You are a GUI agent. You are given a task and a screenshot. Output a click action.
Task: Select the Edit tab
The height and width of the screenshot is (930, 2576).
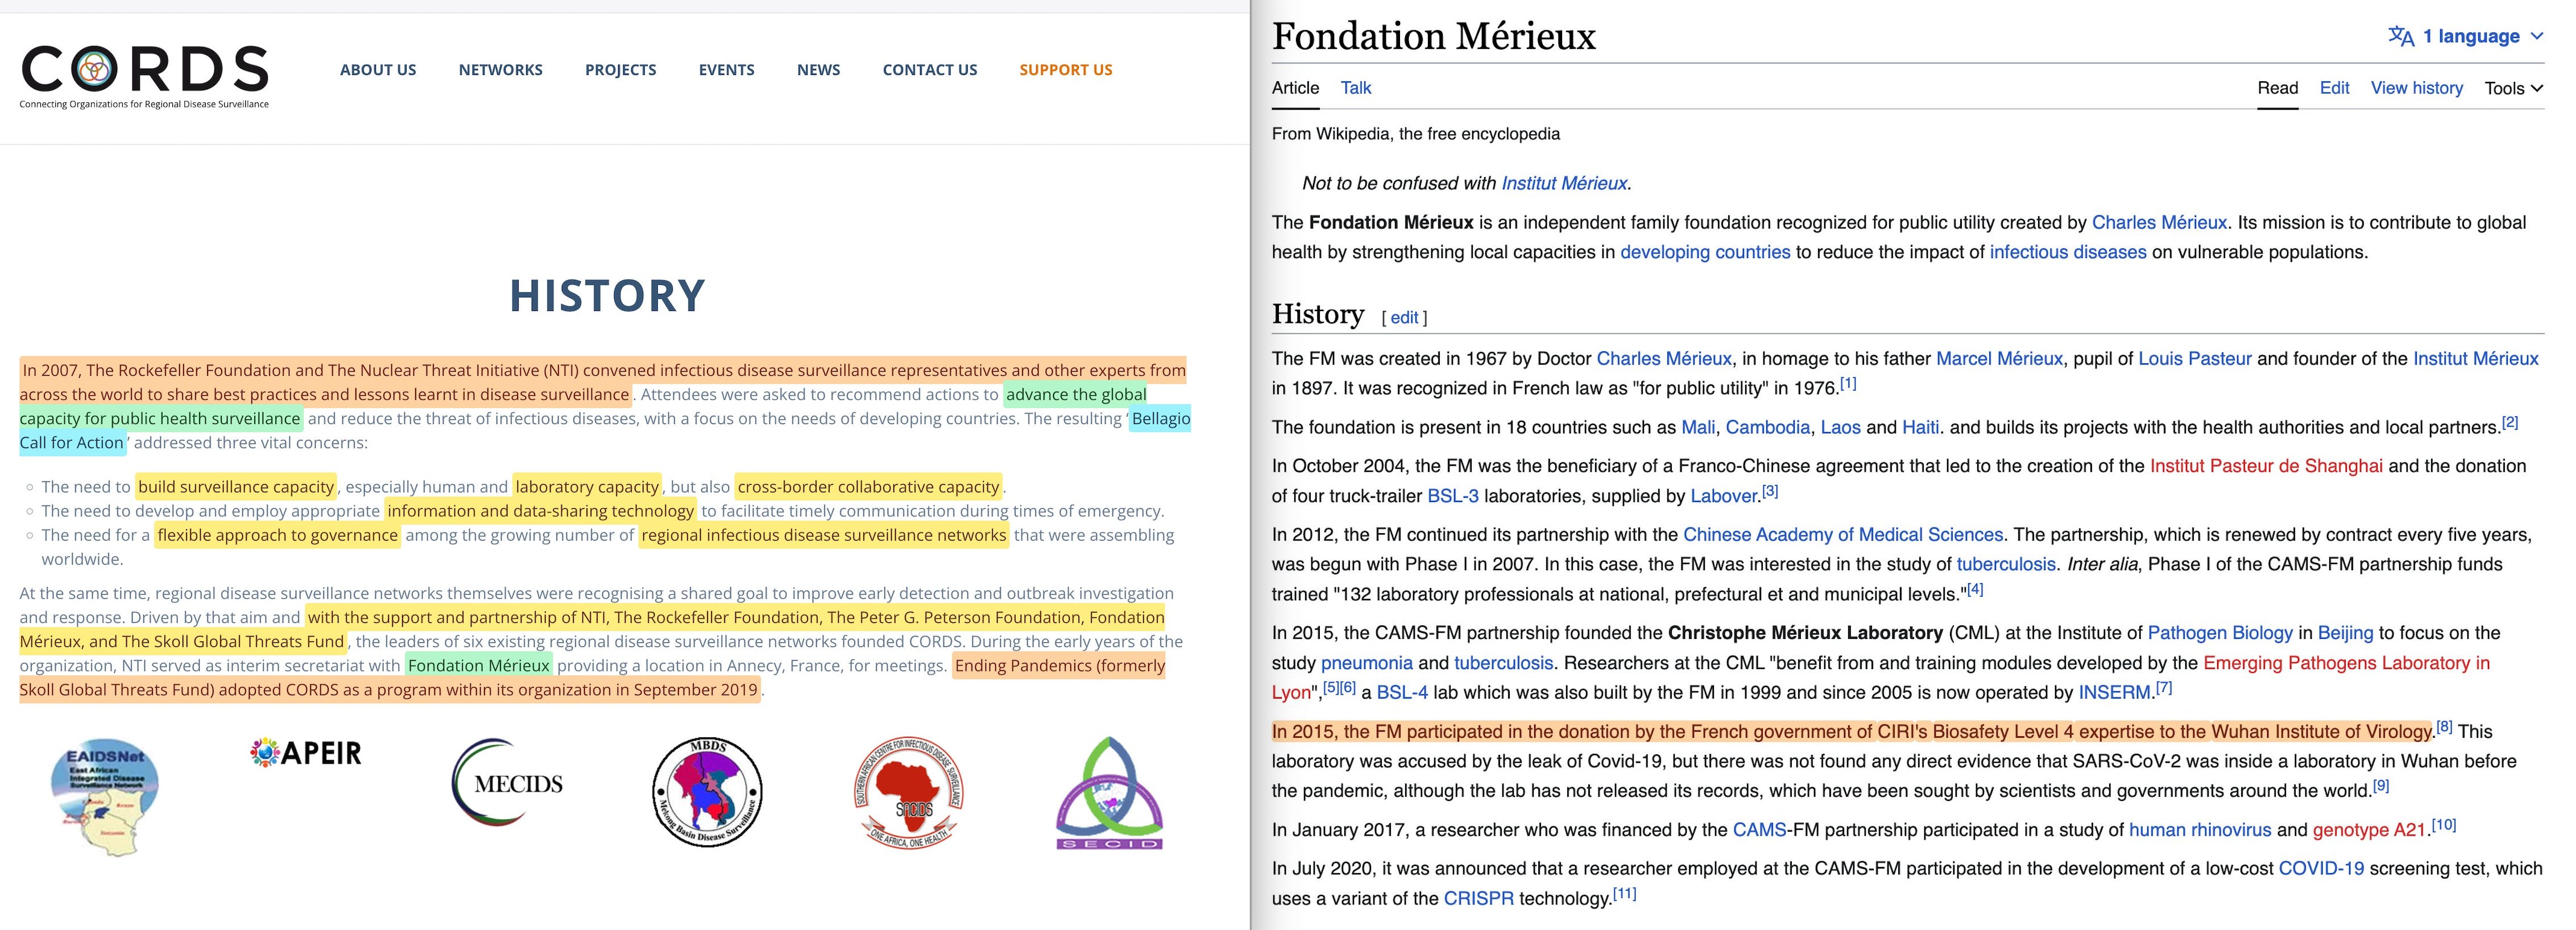click(2334, 88)
